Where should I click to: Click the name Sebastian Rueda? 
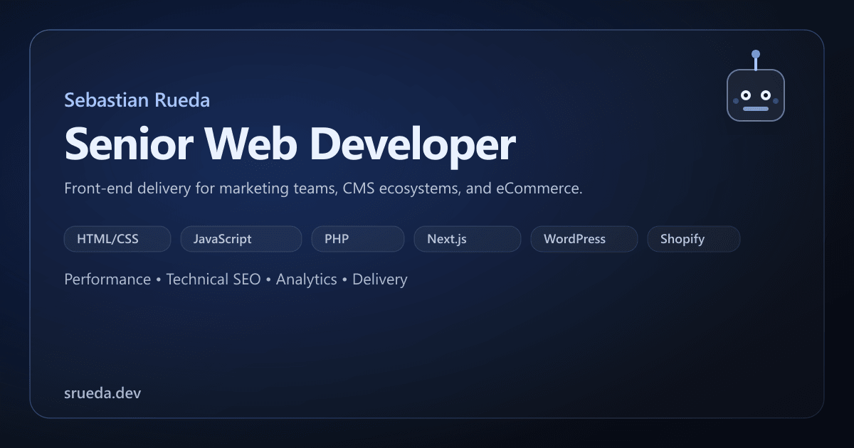point(137,100)
